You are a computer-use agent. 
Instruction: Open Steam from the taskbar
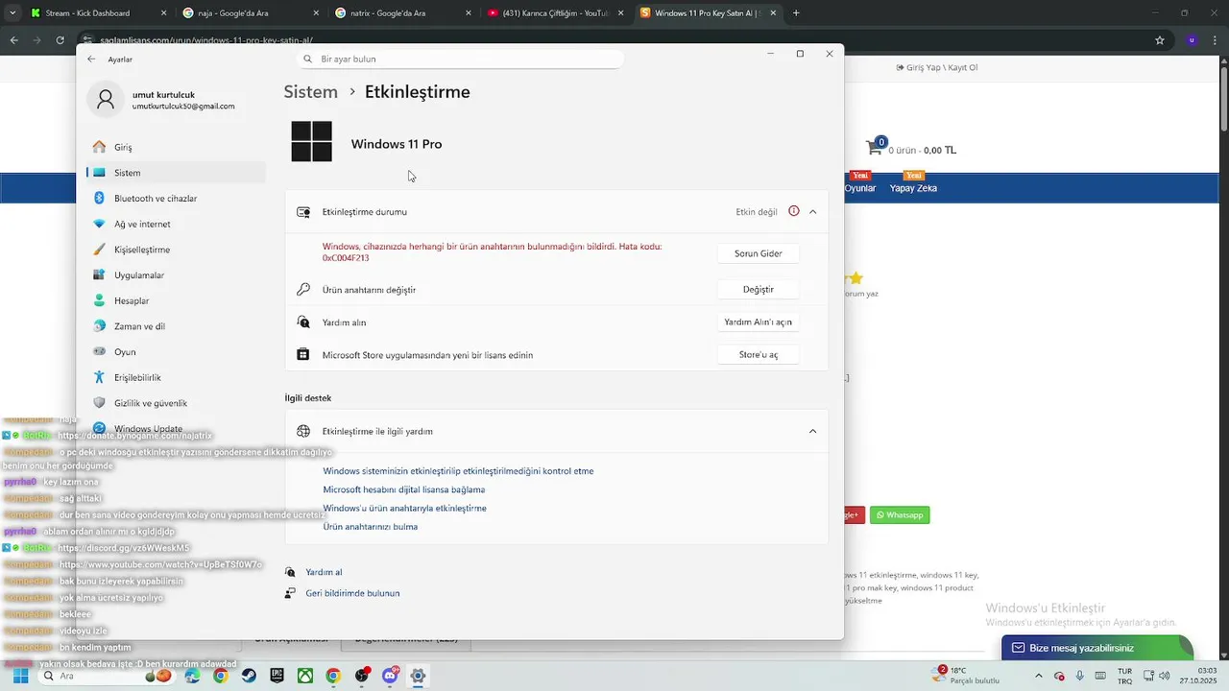(x=249, y=676)
